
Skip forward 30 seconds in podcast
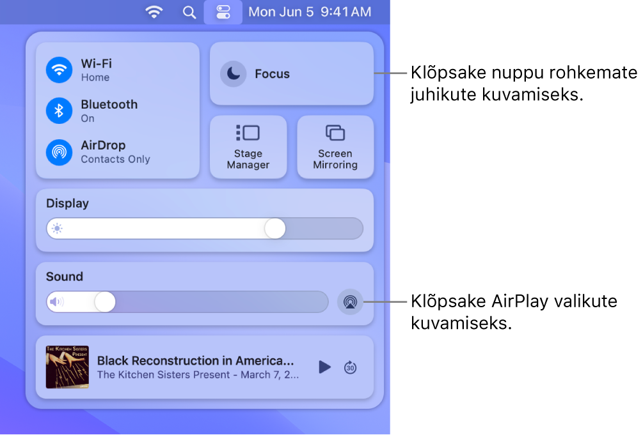point(350,367)
